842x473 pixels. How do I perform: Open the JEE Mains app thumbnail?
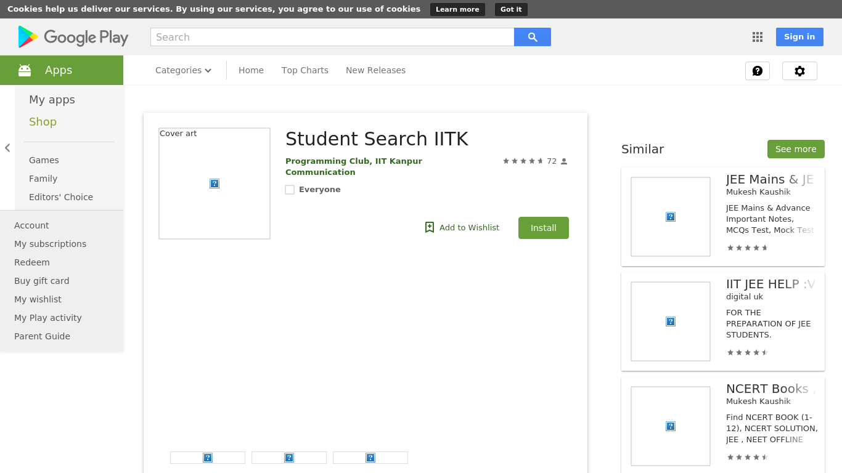coord(671,217)
